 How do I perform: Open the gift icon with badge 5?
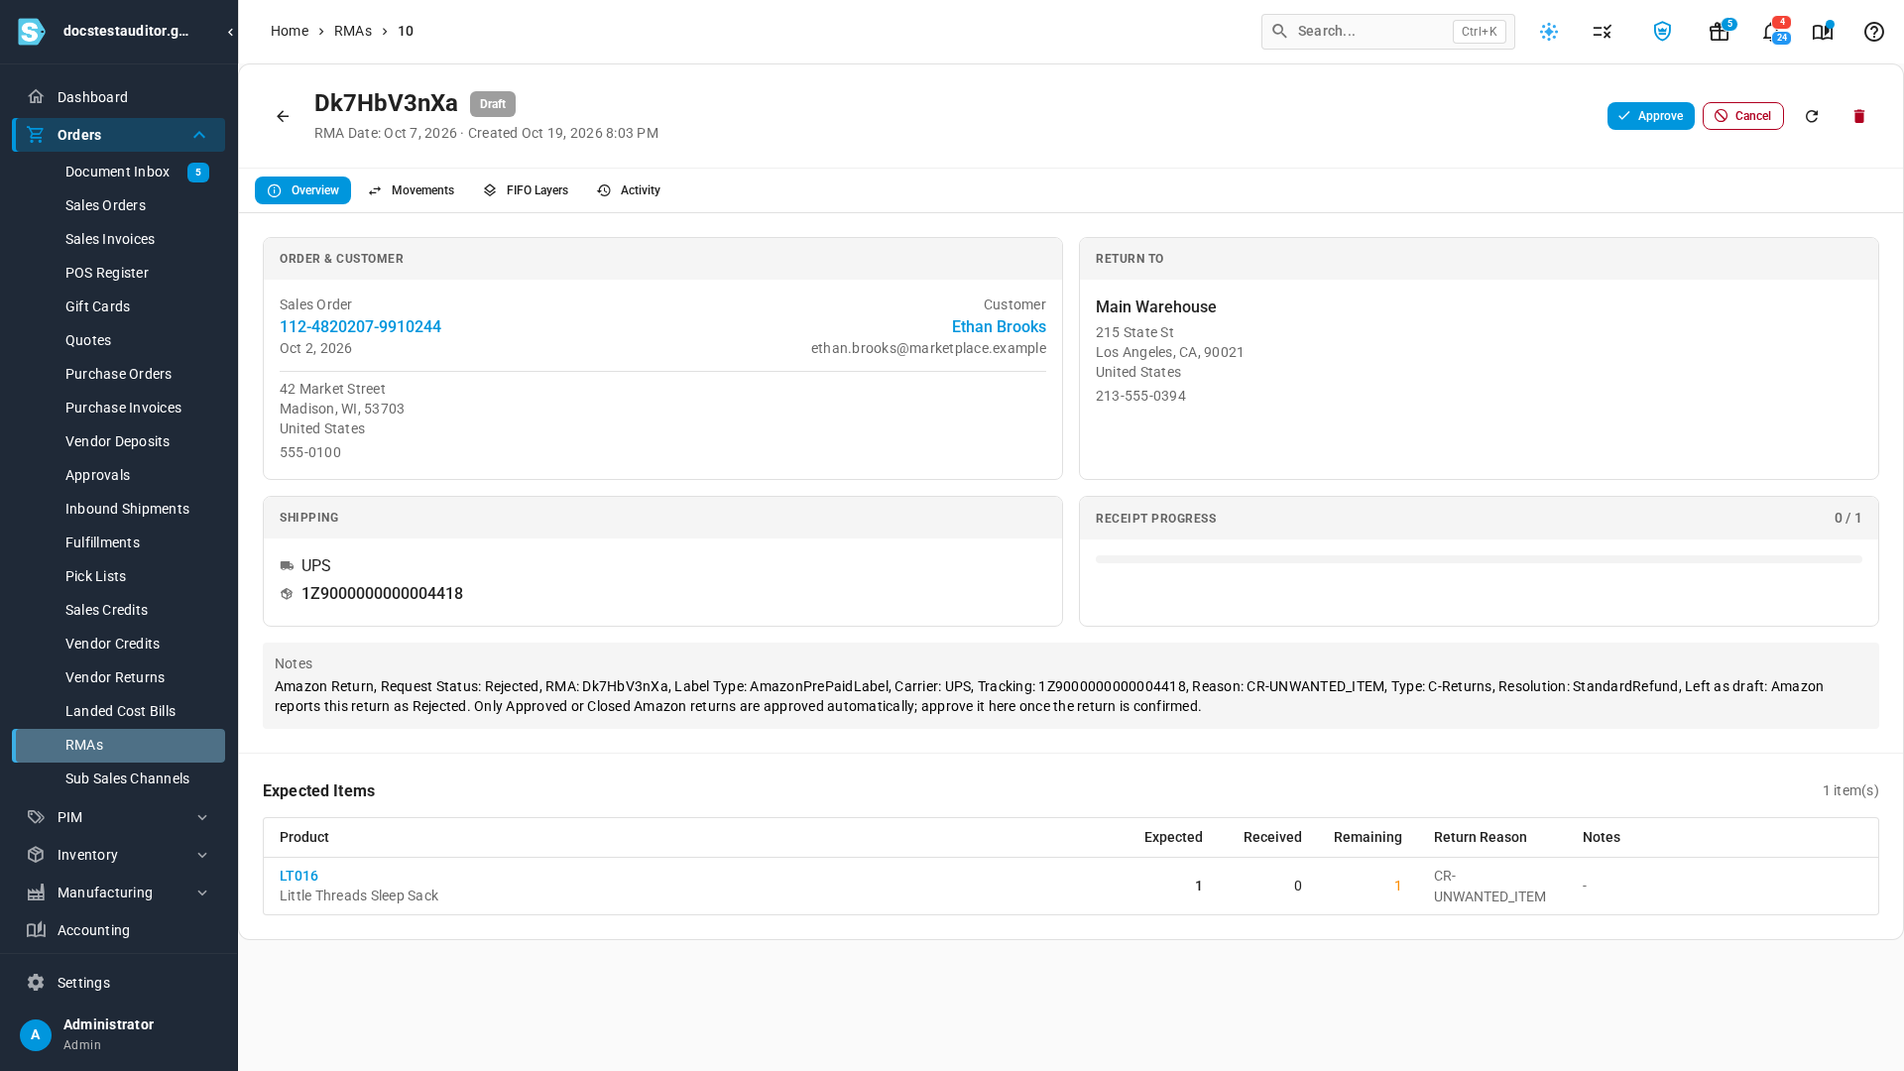tap(1720, 32)
